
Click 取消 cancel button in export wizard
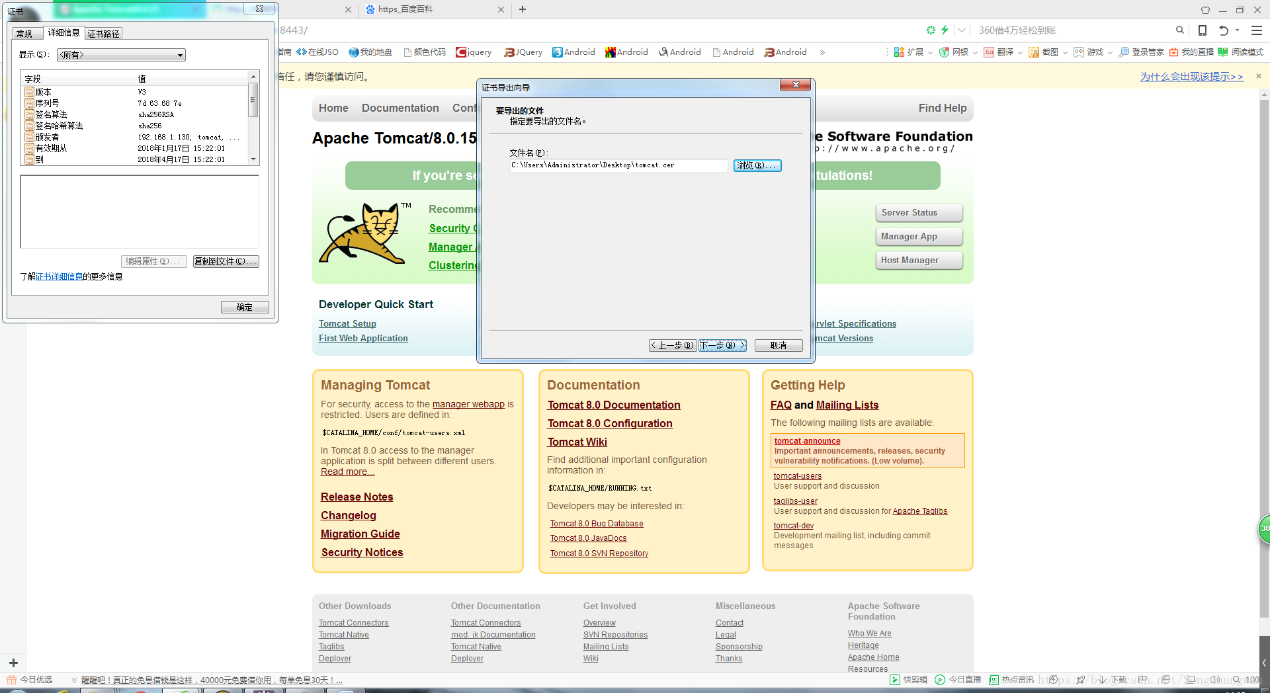coord(779,345)
